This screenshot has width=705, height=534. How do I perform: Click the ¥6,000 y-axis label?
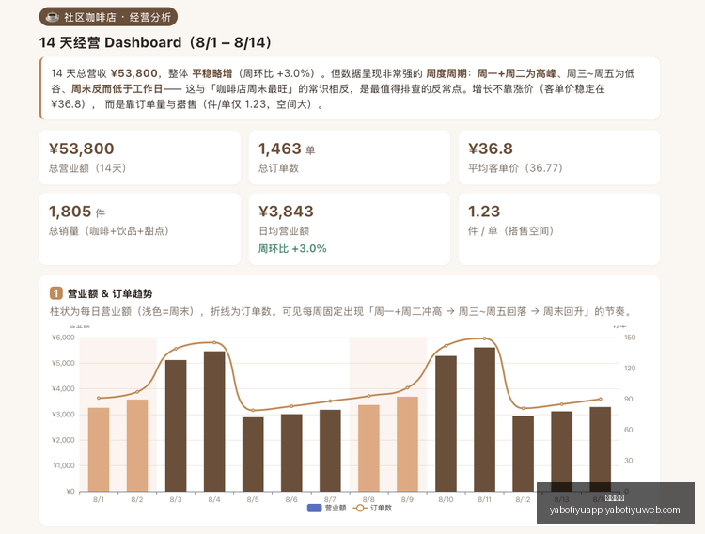click(x=63, y=338)
